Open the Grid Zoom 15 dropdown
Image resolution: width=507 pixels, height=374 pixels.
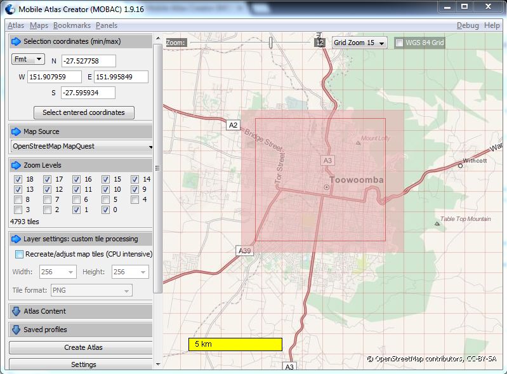click(x=360, y=43)
